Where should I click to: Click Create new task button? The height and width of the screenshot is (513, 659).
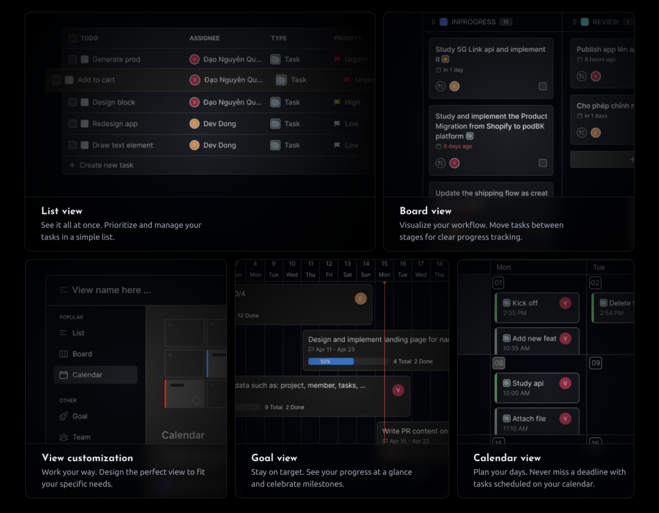coord(101,165)
